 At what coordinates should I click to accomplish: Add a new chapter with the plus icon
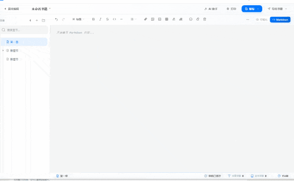(x=37, y=20)
